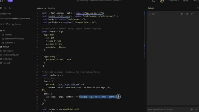Click the selected console.log text on line 28
This screenshot has width=199, height=112.
point(98,97)
